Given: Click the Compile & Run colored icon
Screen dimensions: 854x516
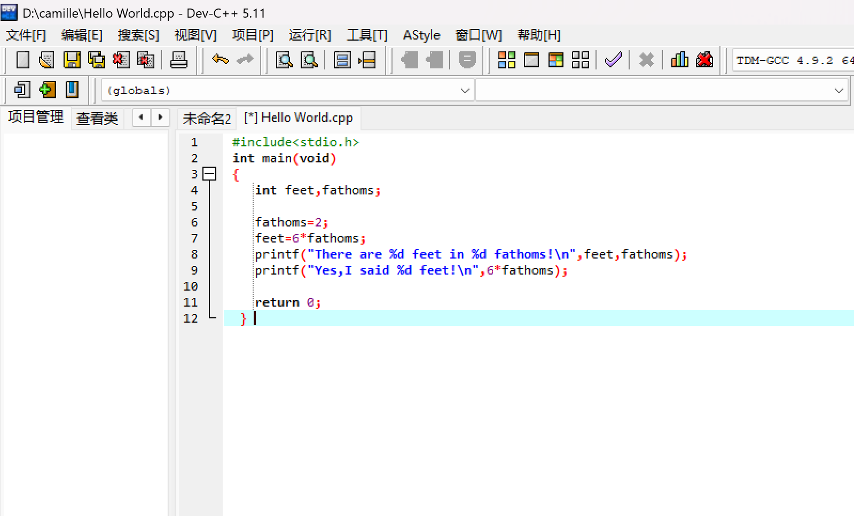Looking at the screenshot, I should pyautogui.click(x=556, y=60).
